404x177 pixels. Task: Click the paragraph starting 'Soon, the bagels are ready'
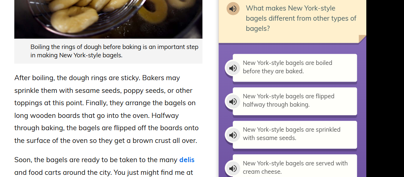(x=96, y=166)
